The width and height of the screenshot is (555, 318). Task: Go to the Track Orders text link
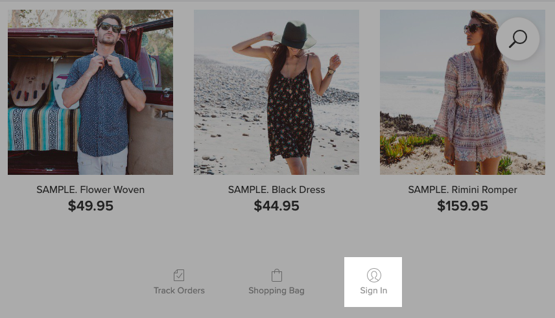click(179, 290)
